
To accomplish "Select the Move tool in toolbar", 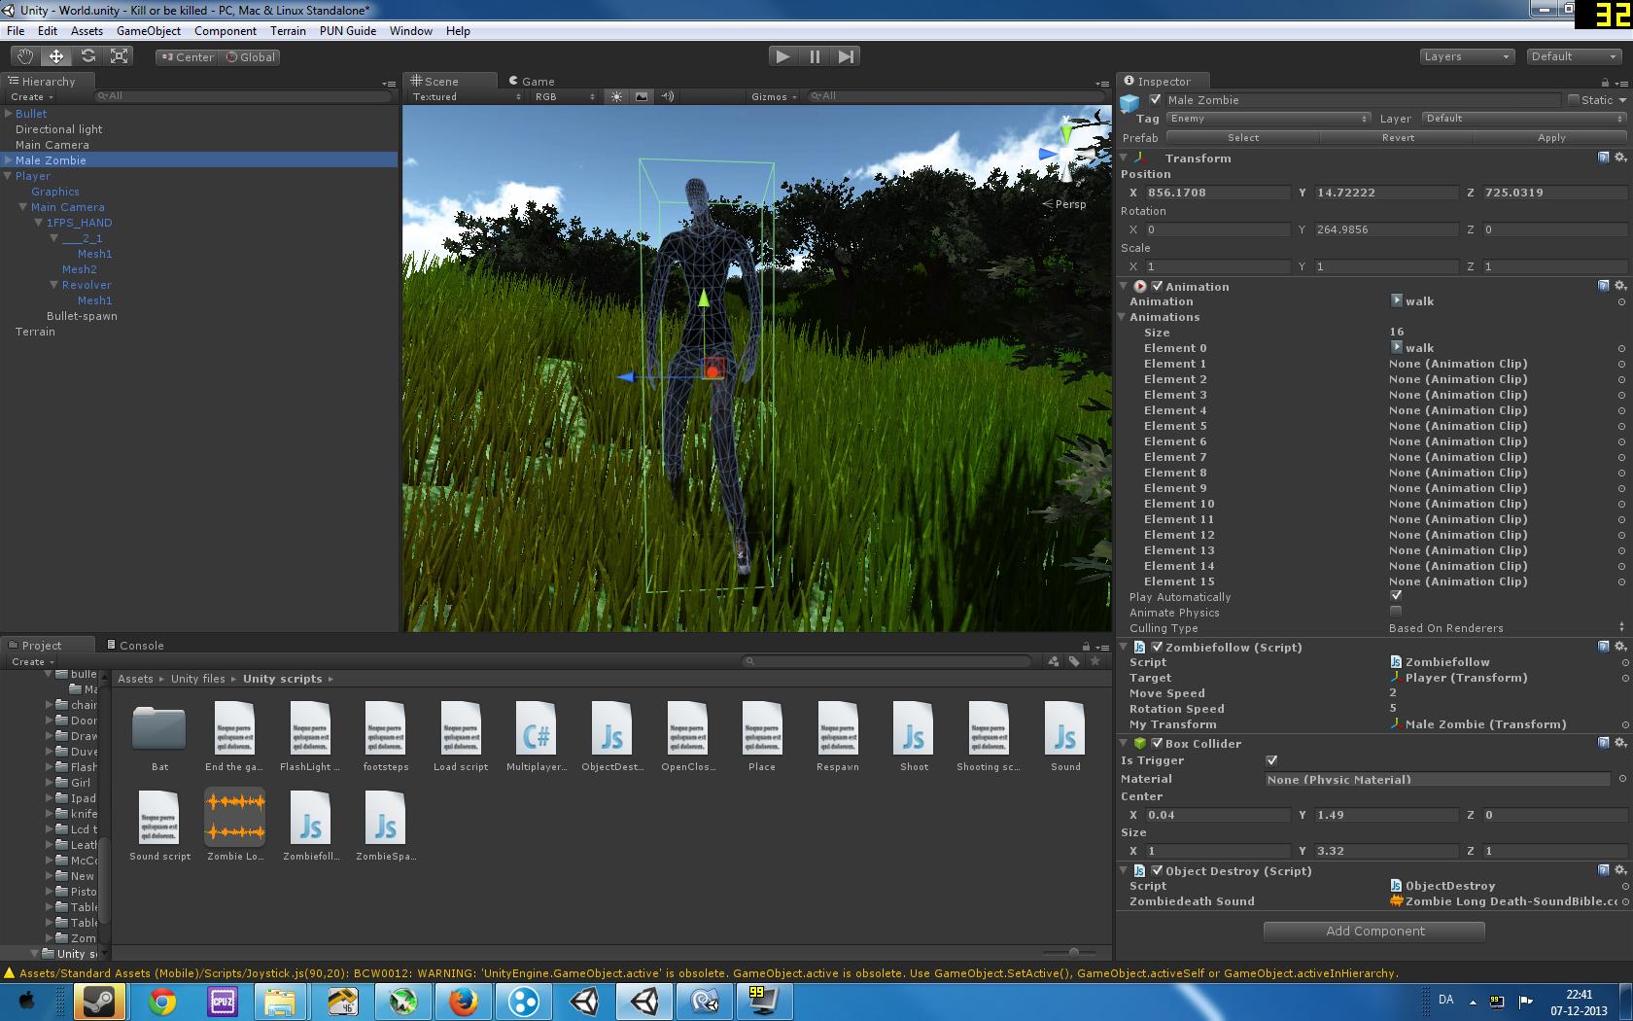I will pos(56,56).
